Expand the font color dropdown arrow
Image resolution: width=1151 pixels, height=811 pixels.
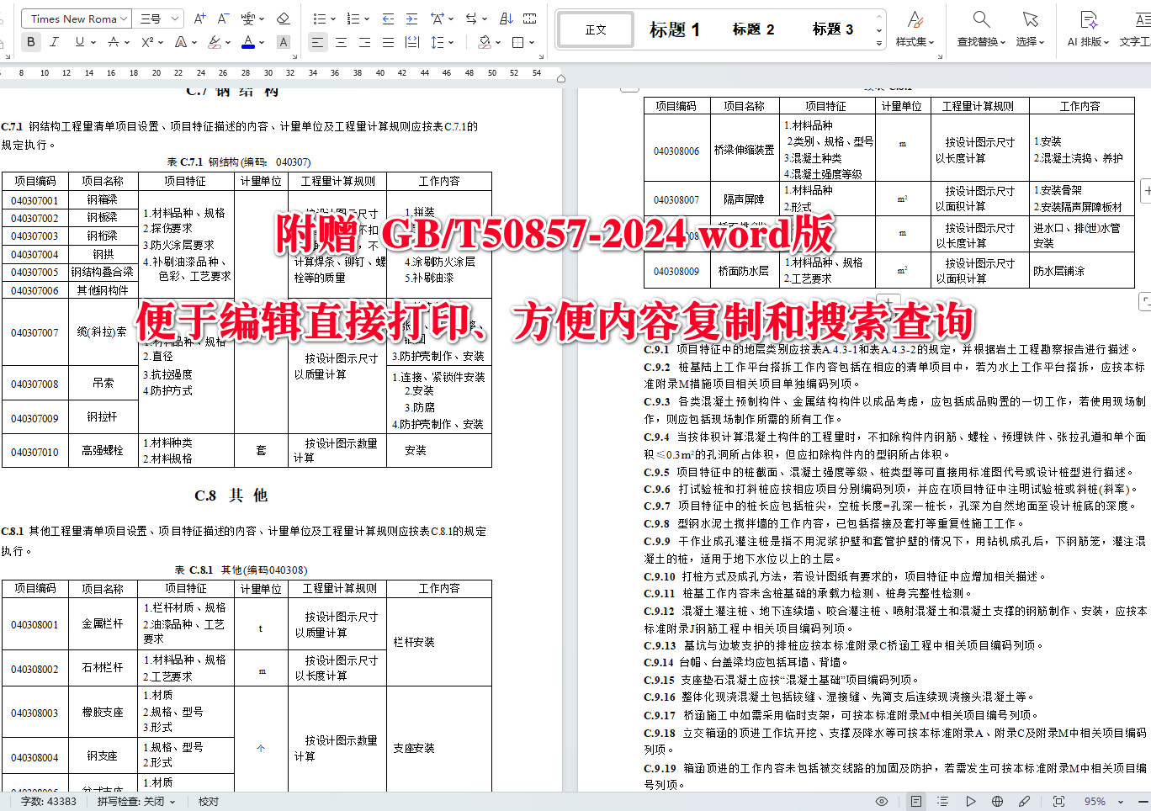(260, 42)
